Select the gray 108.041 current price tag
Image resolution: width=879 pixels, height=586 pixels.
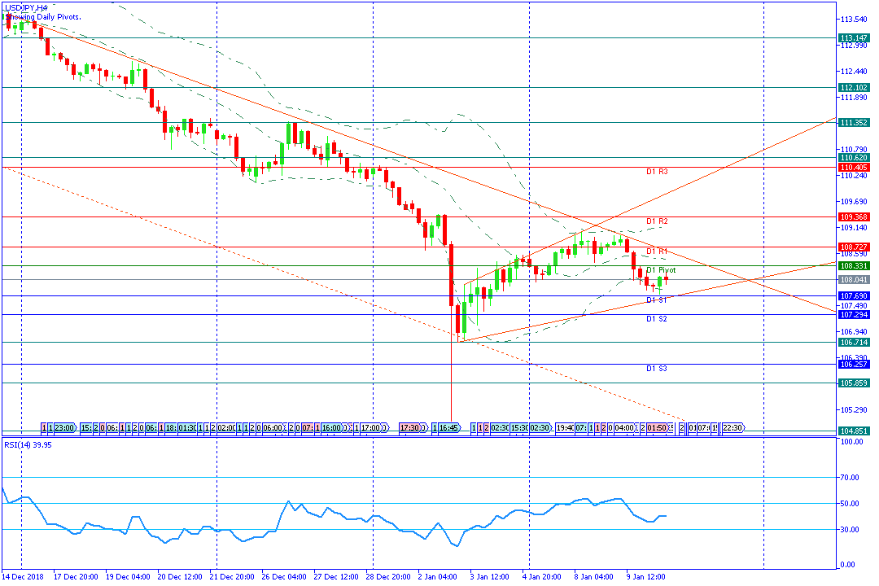click(853, 279)
